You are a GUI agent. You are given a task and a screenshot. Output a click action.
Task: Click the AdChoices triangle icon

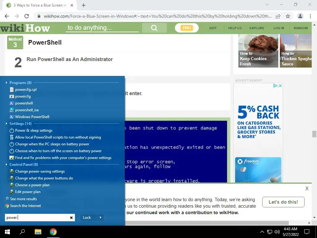click(275, 86)
